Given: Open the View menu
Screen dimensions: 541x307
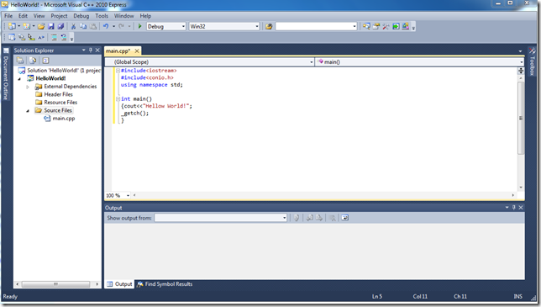Looking at the screenshot, I should [x=39, y=16].
